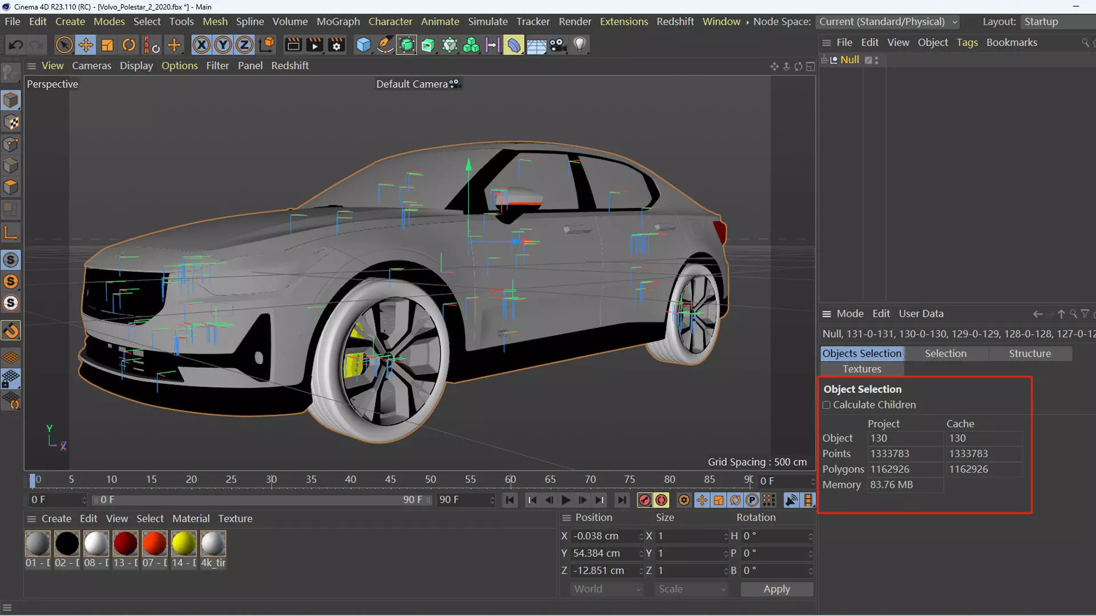Viewport: 1096px width, 616px height.
Task: Open the Layout Startup dropdown
Action: (x=1058, y=22)
